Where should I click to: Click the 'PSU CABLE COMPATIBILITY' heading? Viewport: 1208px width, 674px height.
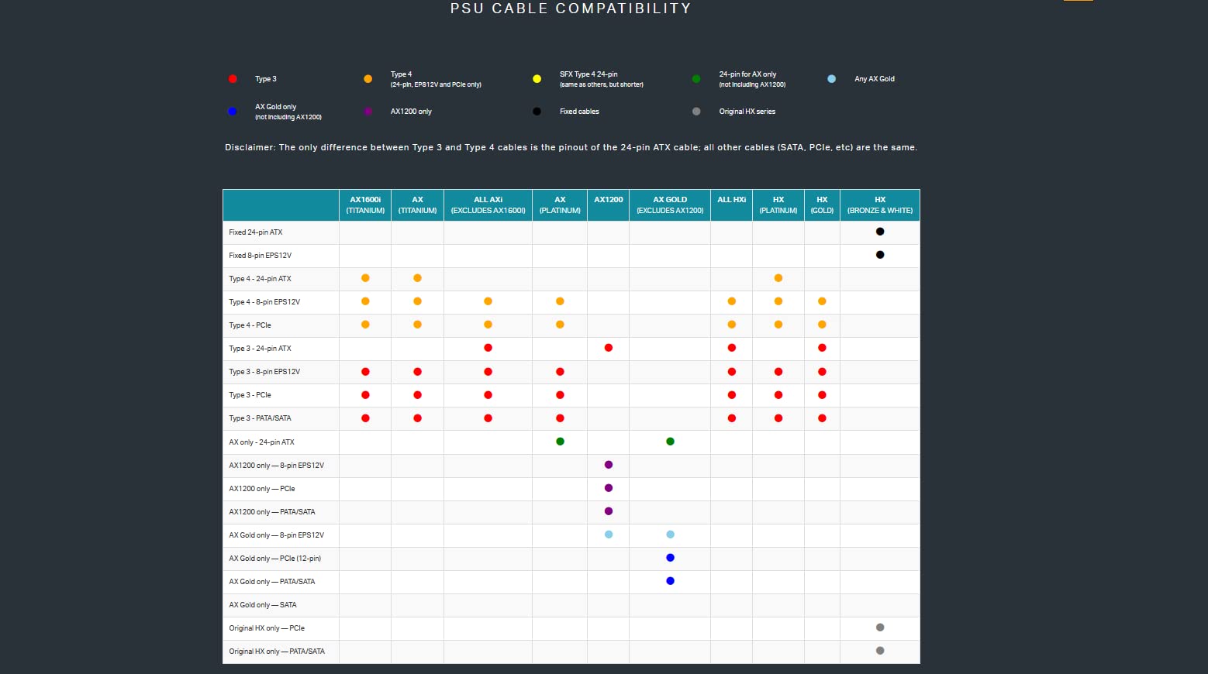571,9
